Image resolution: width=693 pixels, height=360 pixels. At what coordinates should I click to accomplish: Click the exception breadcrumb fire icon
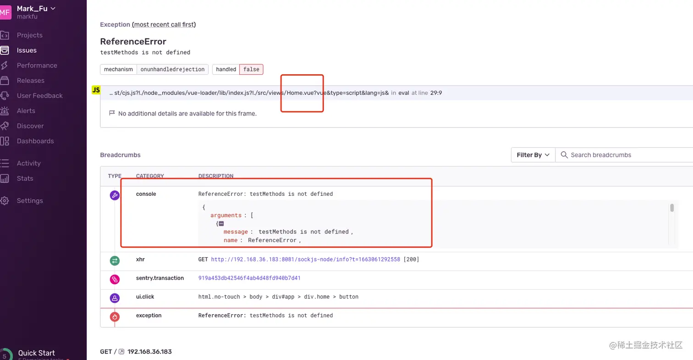click(115, 316)
